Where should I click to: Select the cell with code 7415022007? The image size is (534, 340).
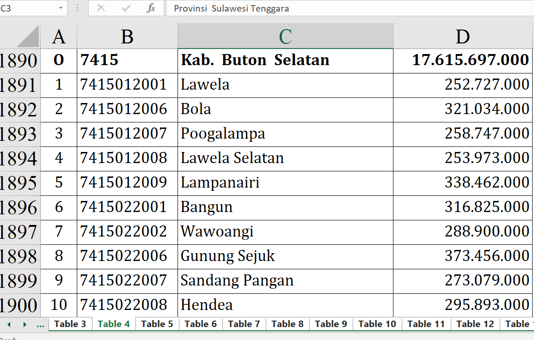(x=127, y=280)
